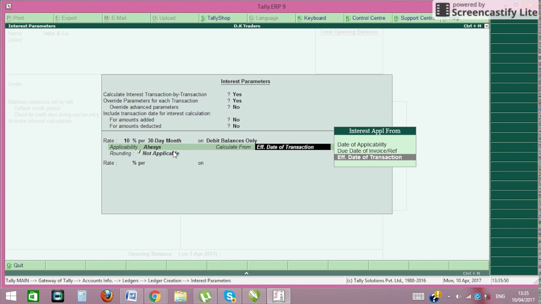Image resolution: width=541 pixels, height=304 pixels.
Task: Click the 30-Day Month rate period
Action: [164, 141]
